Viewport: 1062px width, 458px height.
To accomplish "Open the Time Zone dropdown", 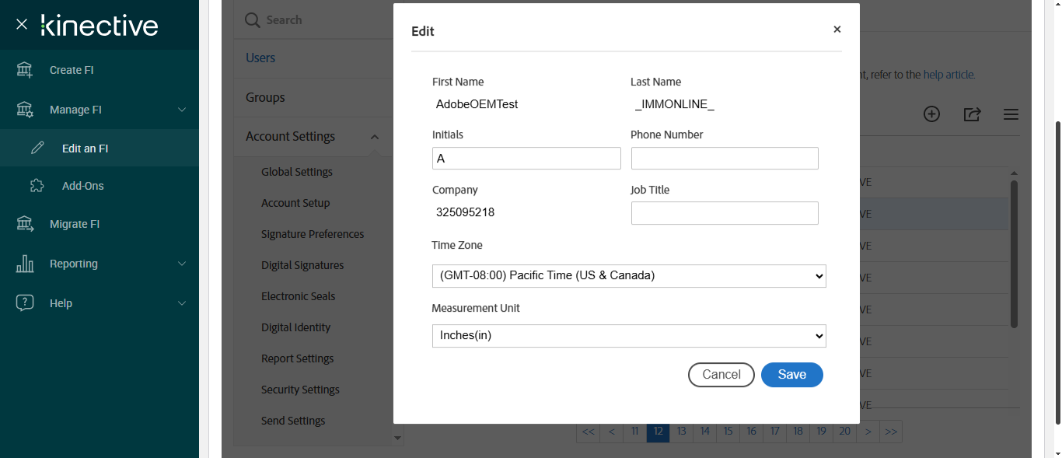I will pyautogui.click(x=629, y=276).
